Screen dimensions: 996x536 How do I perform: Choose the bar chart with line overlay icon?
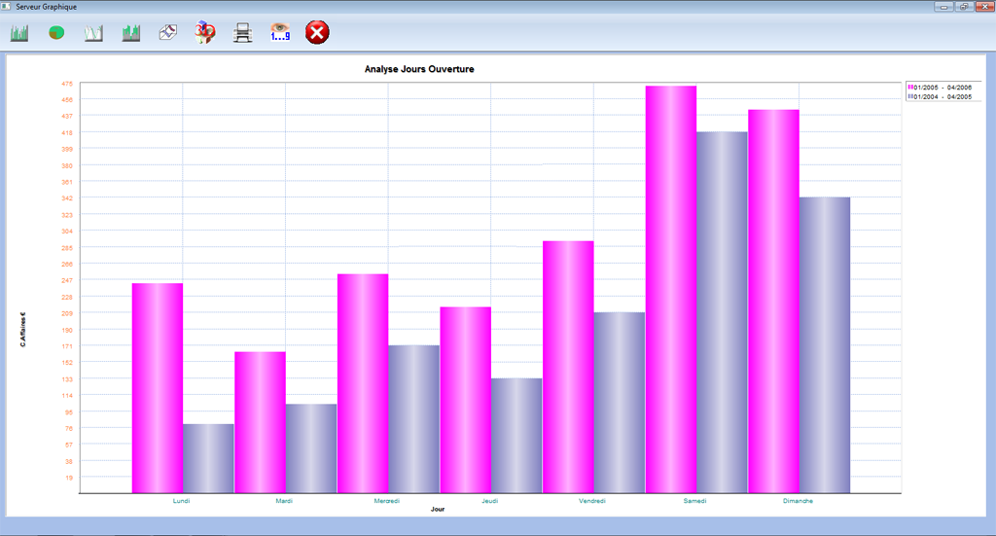tap(131, 34)
